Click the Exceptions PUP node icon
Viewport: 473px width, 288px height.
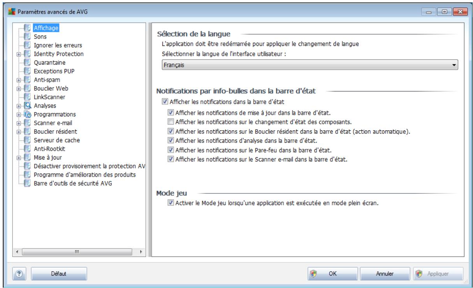coord(26,71)
